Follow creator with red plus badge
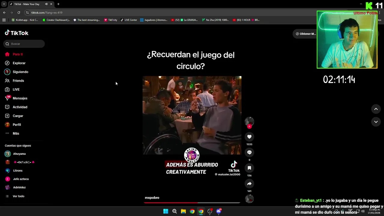The image size is (384, 216). [249, 126]
